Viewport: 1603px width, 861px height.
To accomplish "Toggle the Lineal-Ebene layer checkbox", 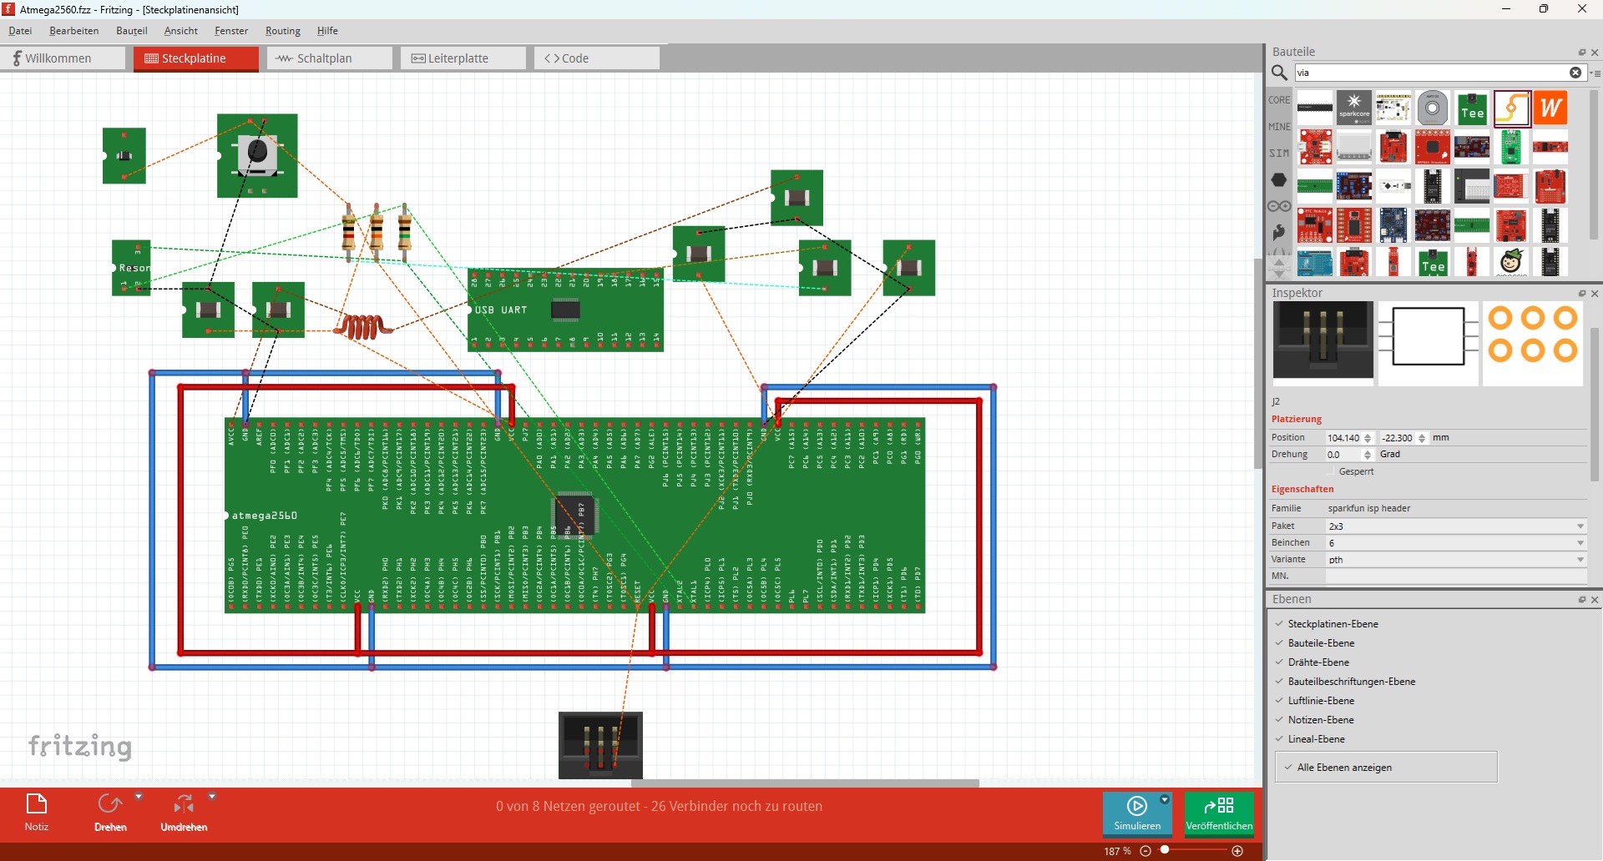I will click(x=1279, y=739).
